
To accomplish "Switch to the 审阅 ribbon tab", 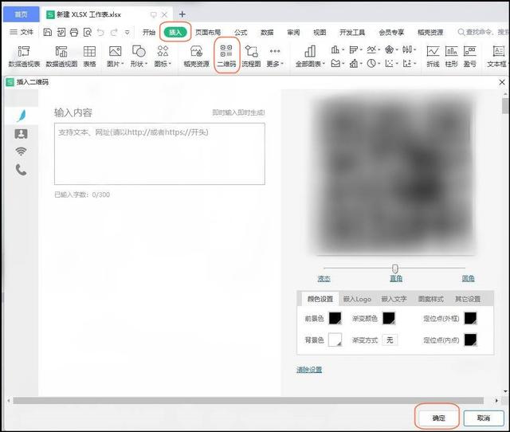I will point(293,32).
